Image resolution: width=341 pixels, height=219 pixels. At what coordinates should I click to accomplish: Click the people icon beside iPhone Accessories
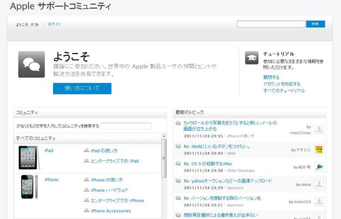pos(86,210)
